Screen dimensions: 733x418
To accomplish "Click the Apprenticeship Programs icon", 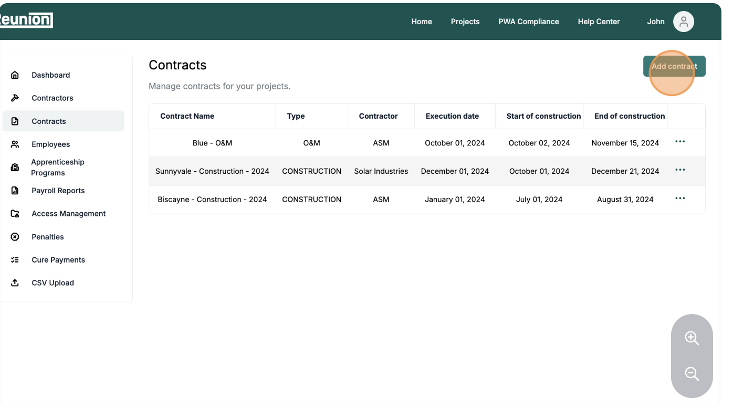I will tap(15, 168).
